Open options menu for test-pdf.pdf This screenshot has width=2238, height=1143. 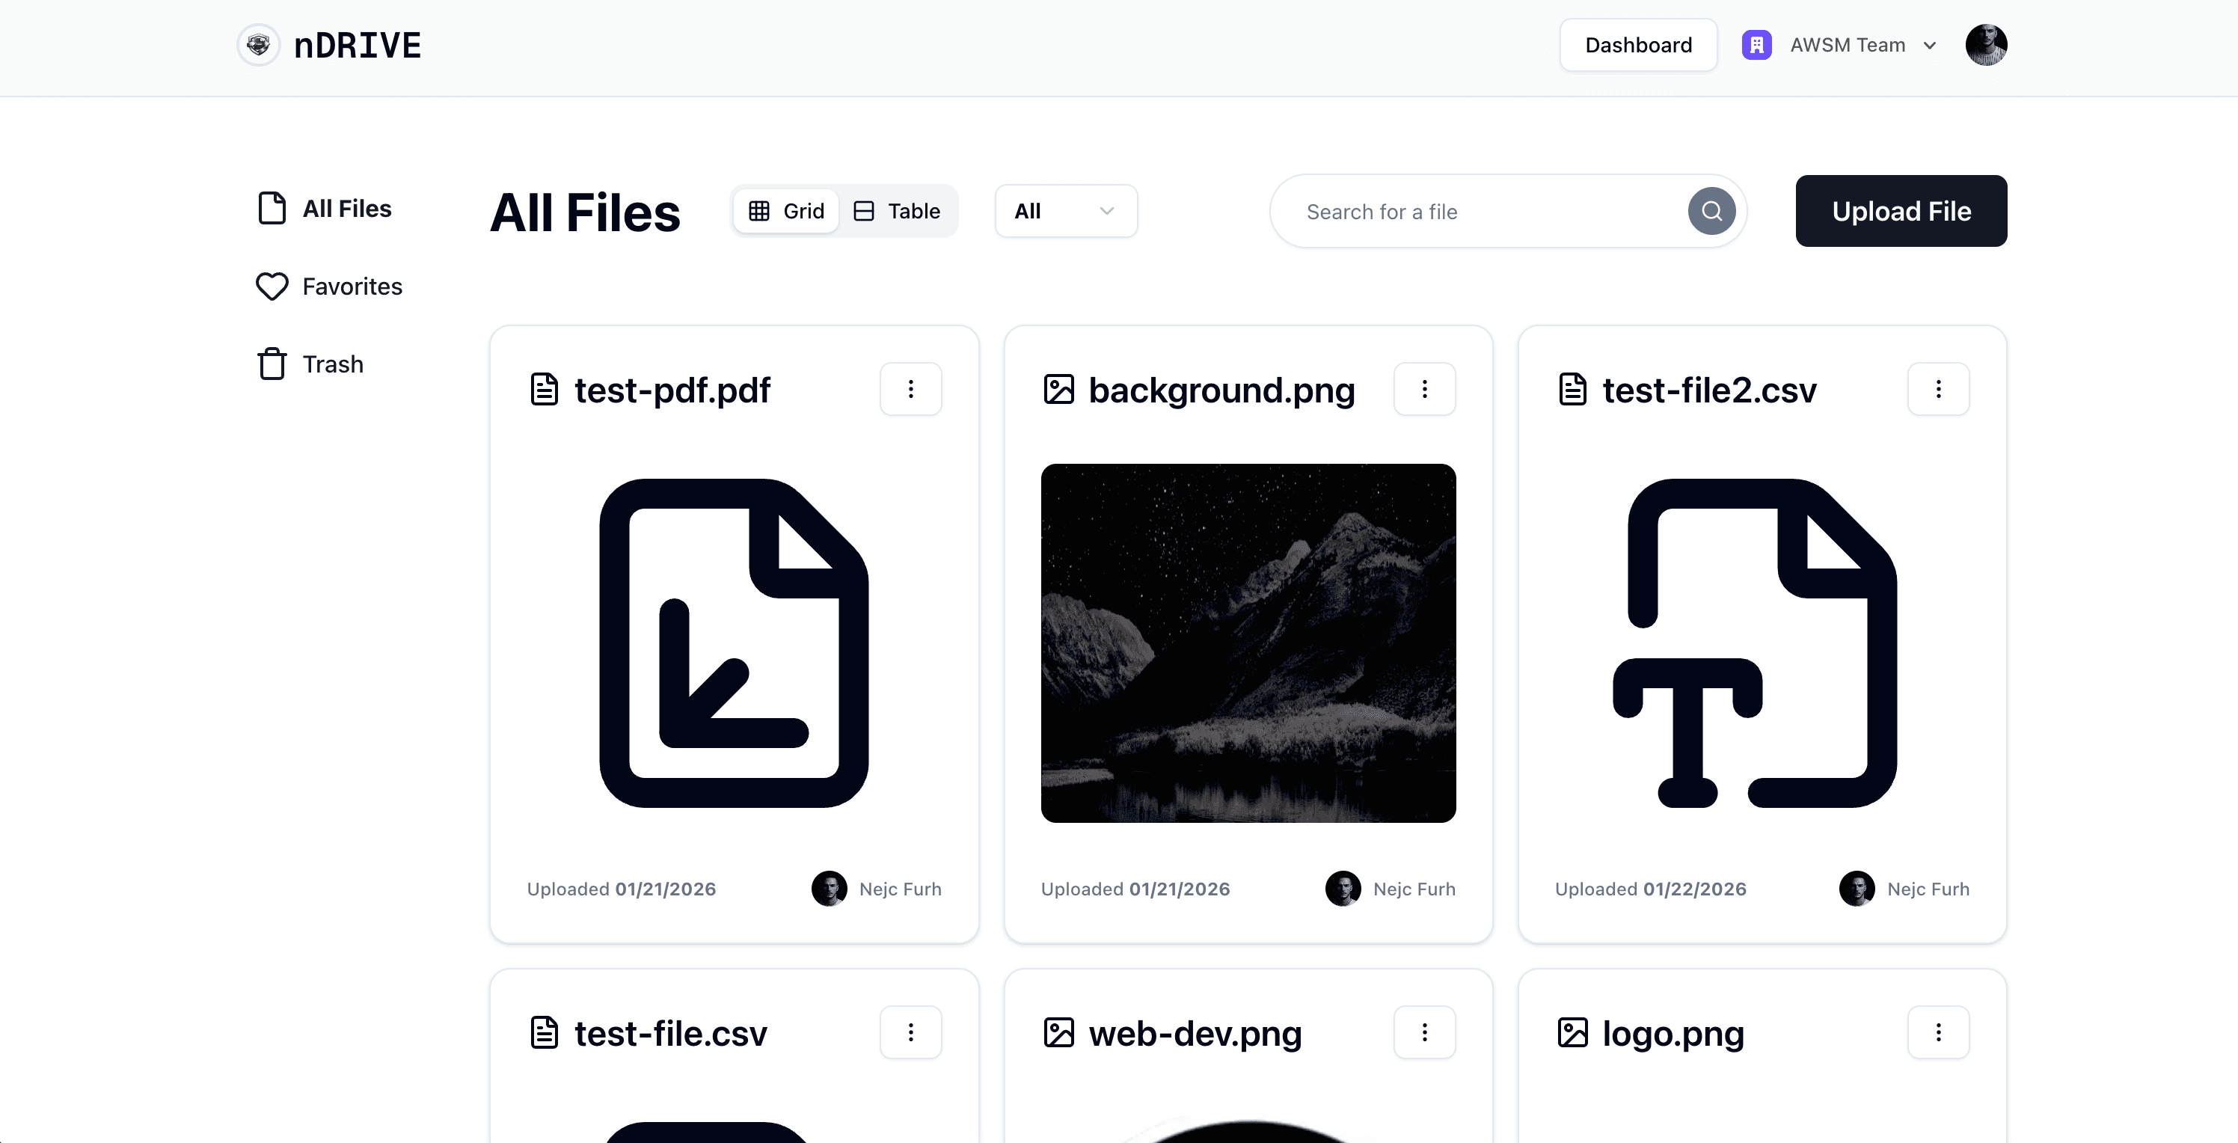(910, 389)
